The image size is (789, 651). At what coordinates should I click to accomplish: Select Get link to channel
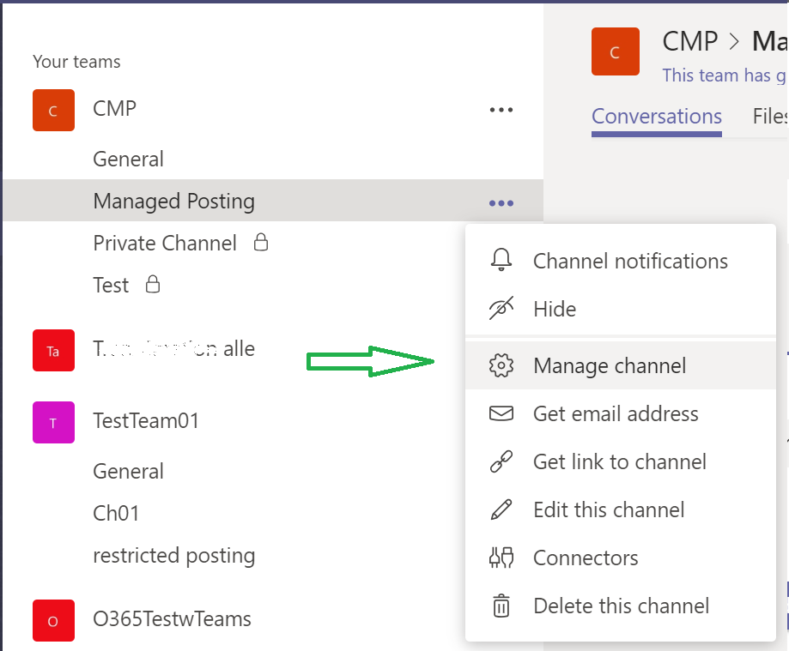pyautogui.click(x=621, y=461)
